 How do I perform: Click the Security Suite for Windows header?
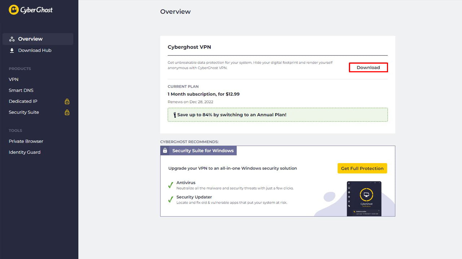click(x=202, y=150)
